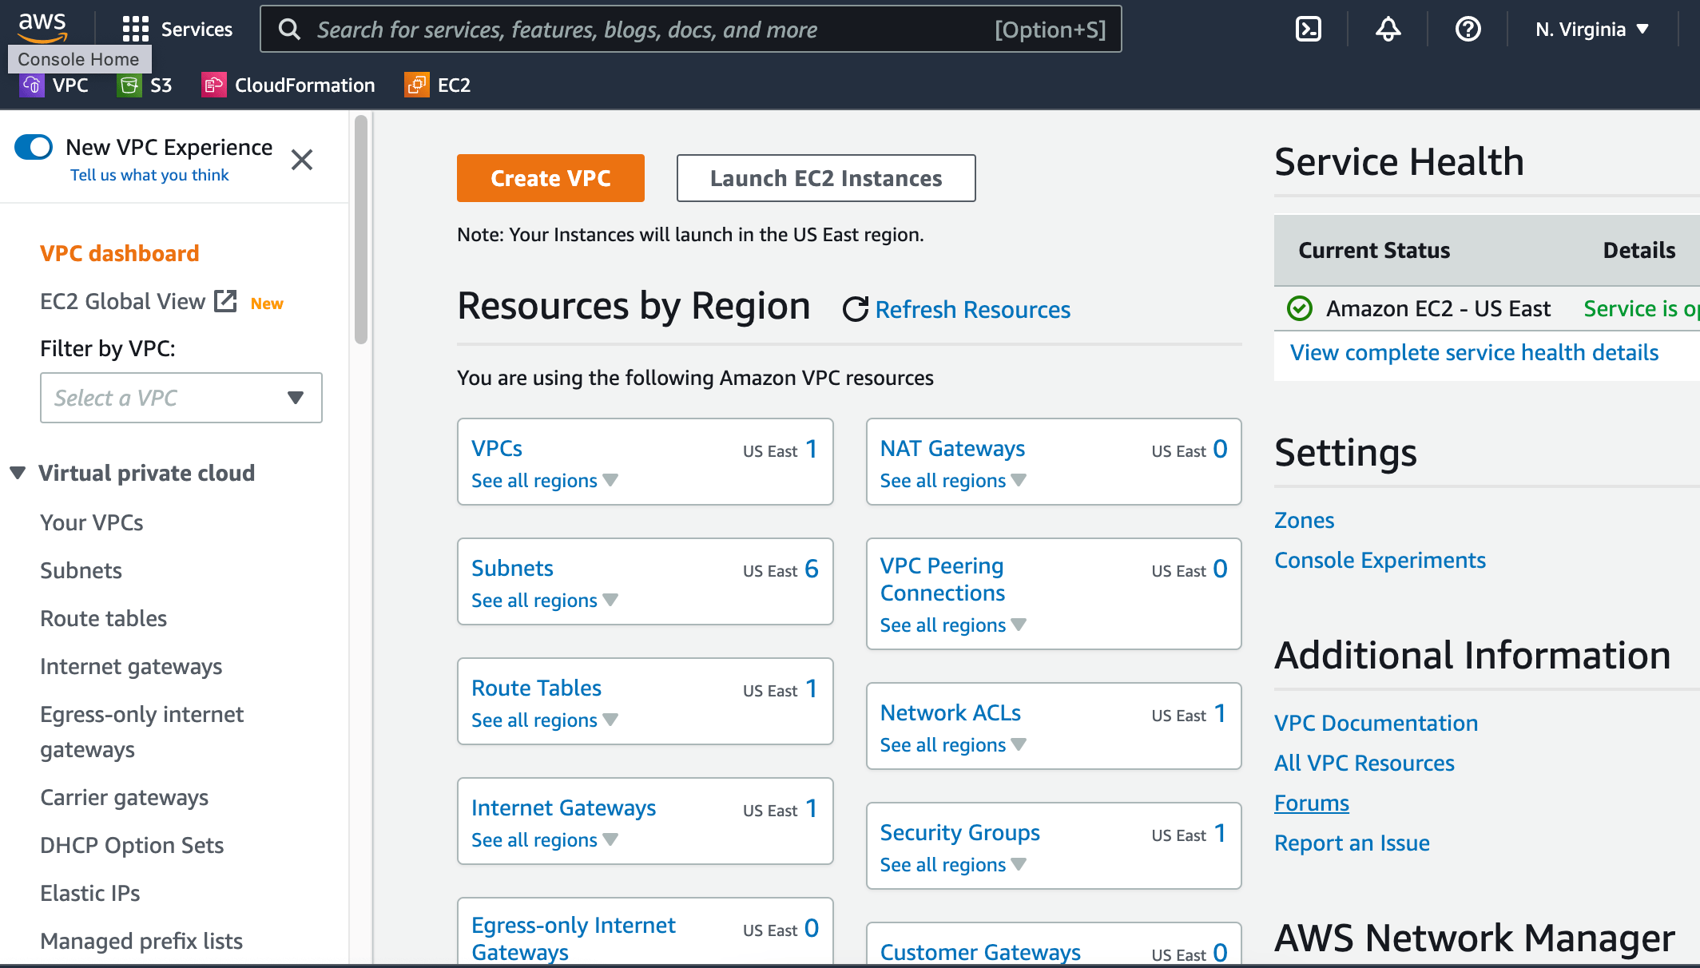Screen dimensions: 1700x968
Task: Open the Services menu
Action: pos(179,29)
